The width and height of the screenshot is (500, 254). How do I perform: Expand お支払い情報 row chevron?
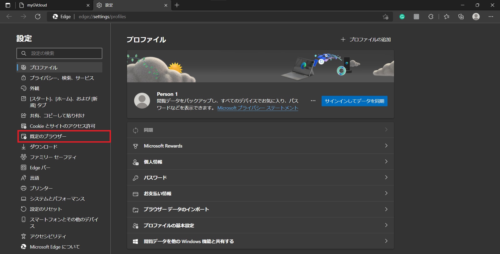386,193
